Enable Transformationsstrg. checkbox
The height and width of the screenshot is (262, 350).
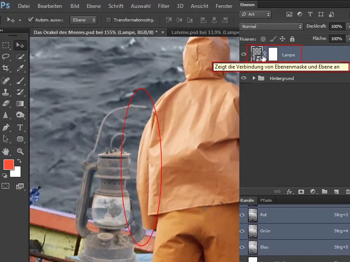coord(108,20)
